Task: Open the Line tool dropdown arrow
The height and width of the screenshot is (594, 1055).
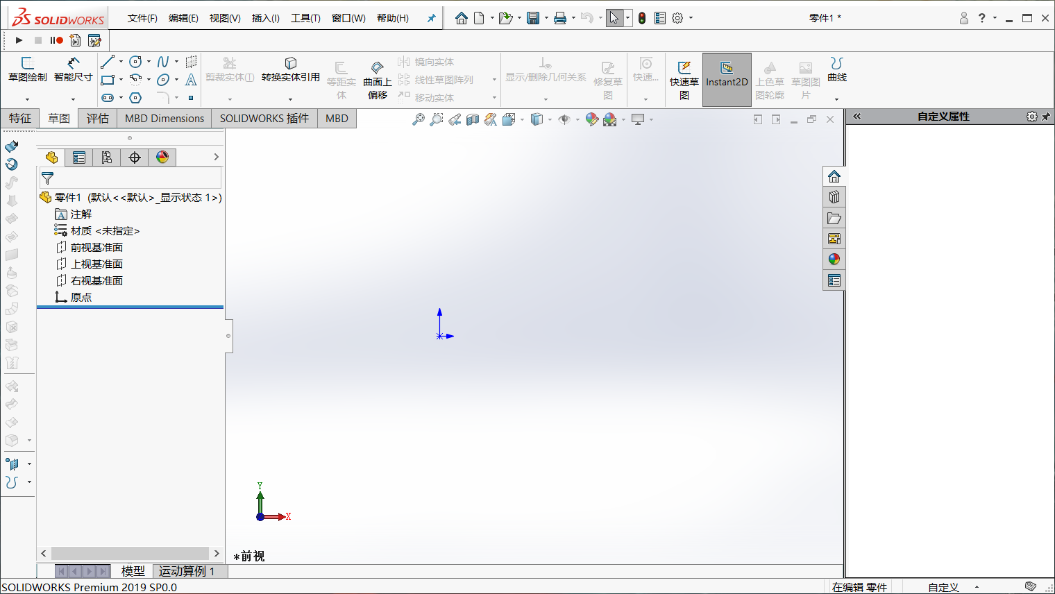Action: click(x=121, y=62)
